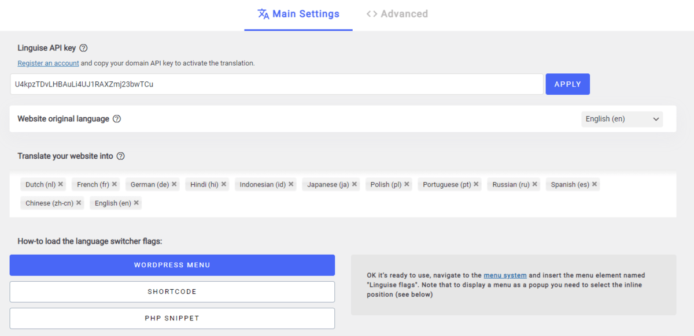Click the code brackets icon on Advanced tab
This screenshot has height=336, width=694.
click(372, 14)
